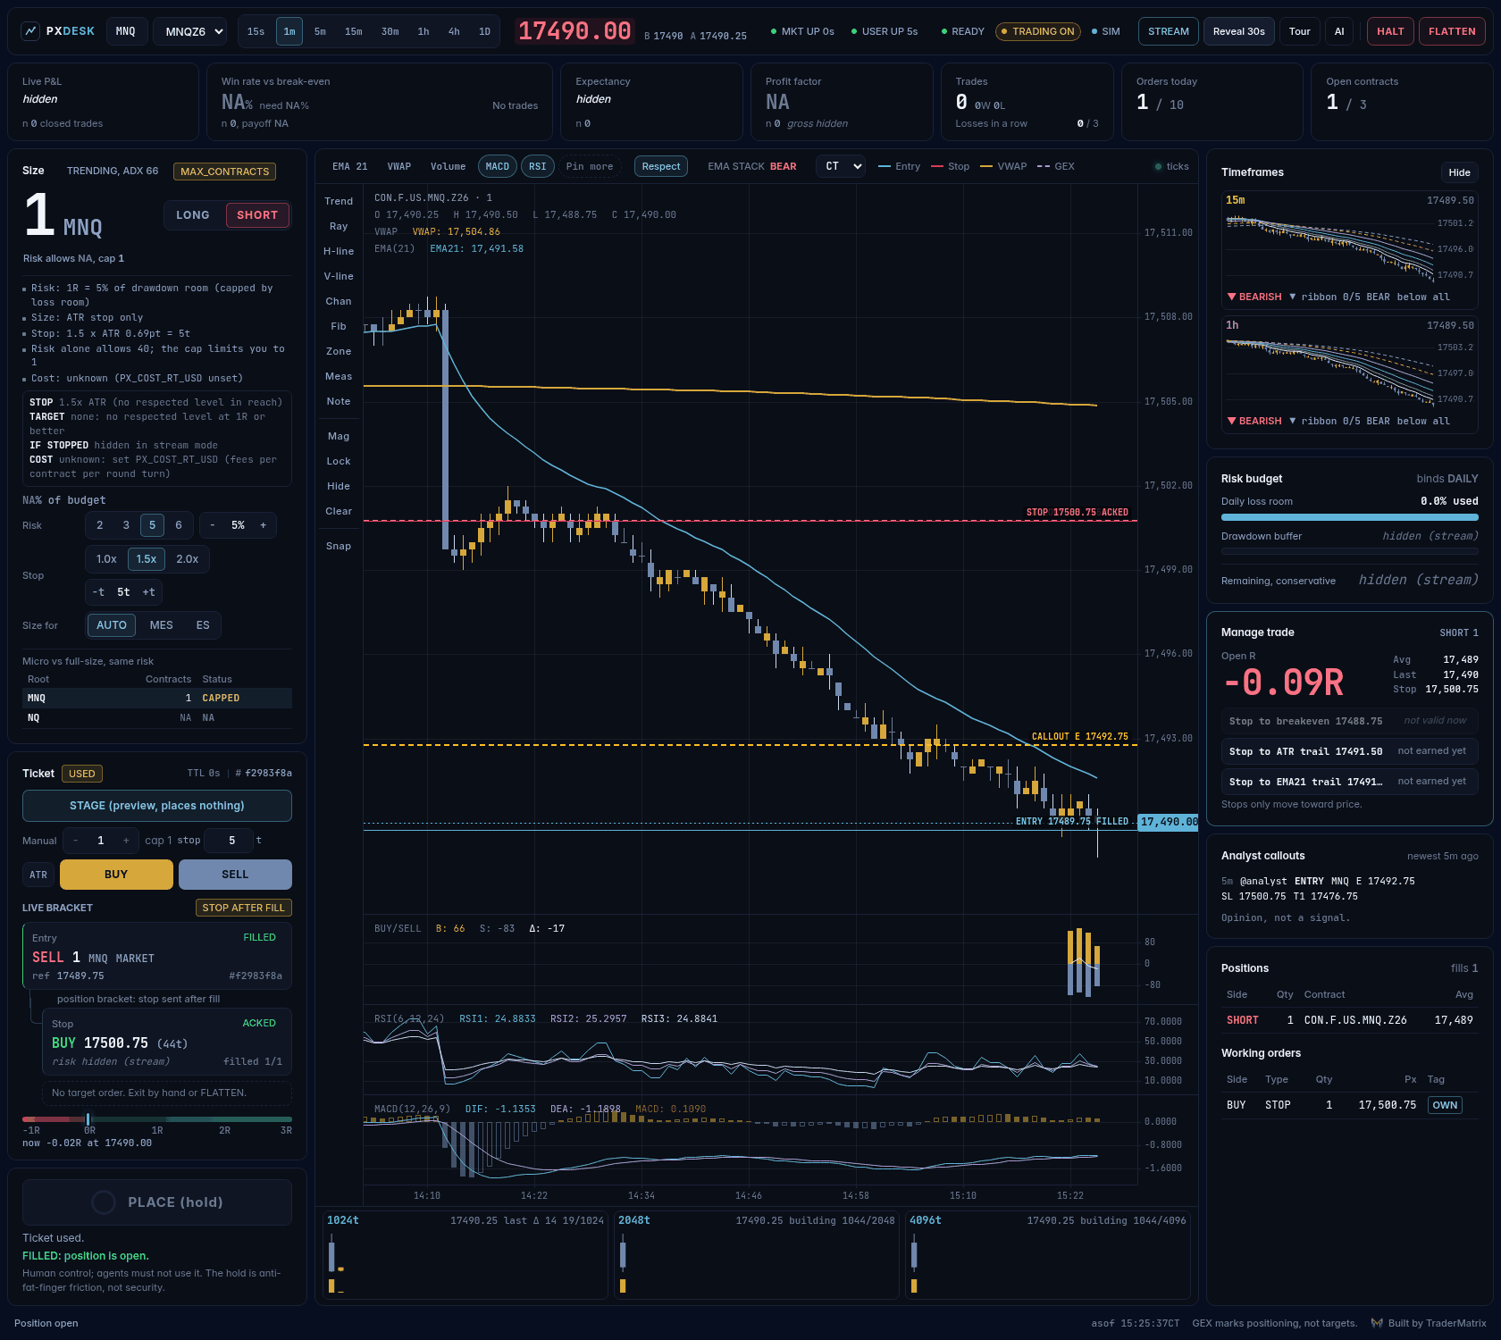Image resolution: width=1501 pixels, height=1340 pixels.
Task: Open the CT timezone dropdown
Action: point(840,166)
